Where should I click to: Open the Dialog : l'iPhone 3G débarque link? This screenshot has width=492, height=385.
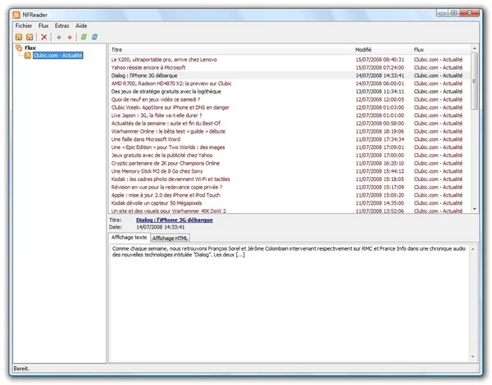click(x=175, y=220)
